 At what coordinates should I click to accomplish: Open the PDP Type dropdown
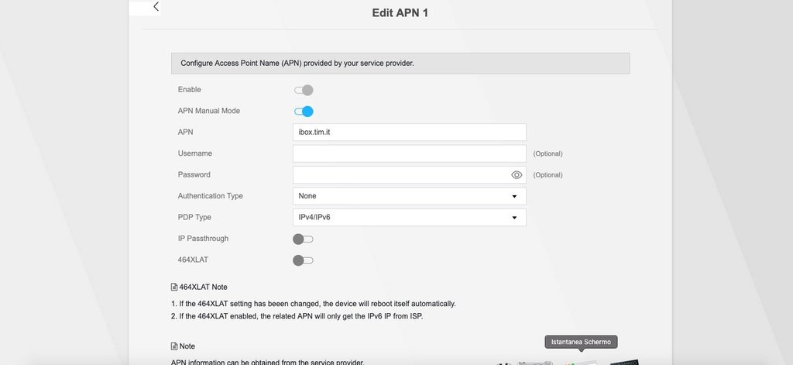point(409,217)
